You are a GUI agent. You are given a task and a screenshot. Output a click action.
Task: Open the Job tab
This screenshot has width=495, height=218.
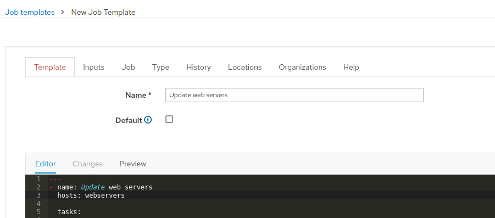128,67
